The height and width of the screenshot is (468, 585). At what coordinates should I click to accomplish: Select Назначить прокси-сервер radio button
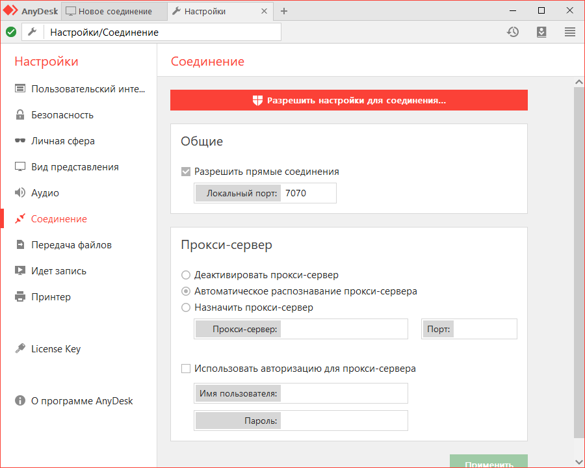[x=186, y=307]
